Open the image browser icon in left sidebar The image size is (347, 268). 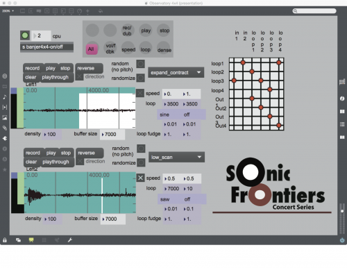click(5, 117)
